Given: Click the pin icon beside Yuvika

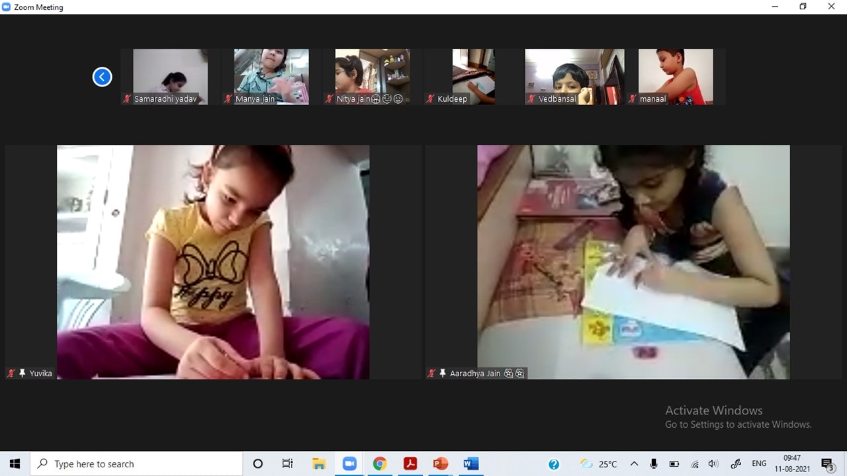Looking at the screenshot, I should [22, 374].
